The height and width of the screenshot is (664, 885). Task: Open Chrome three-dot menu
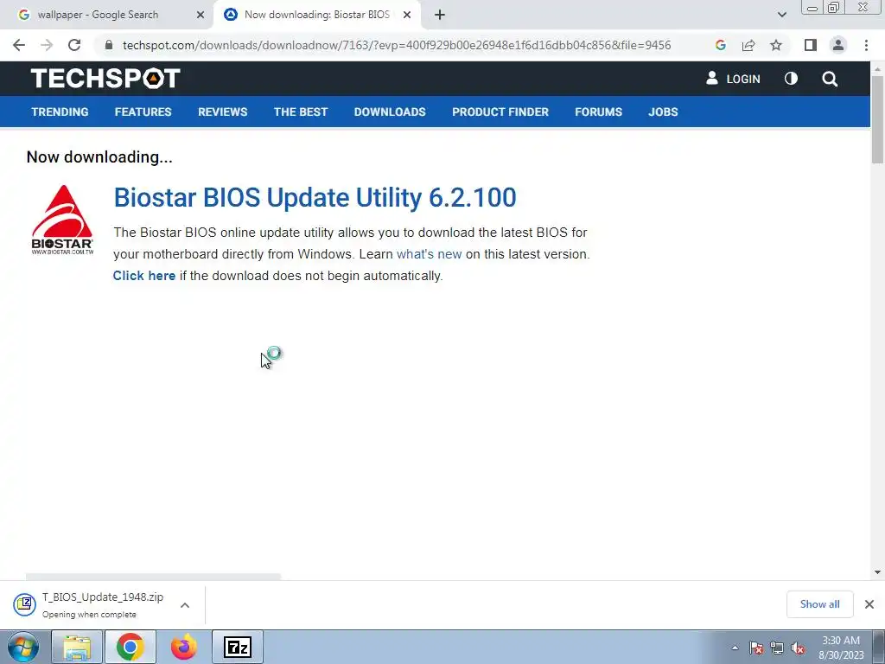[866, 45]
